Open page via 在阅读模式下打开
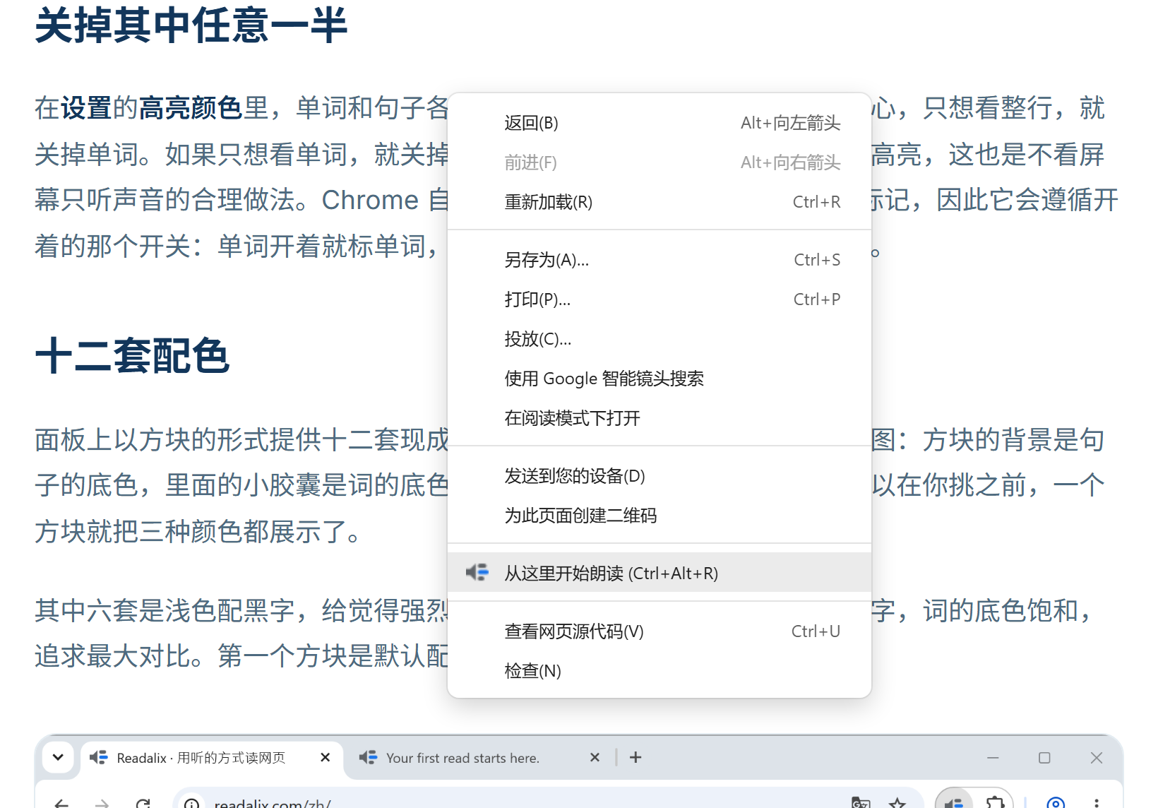Image resolution: width=1158 pixels, height=808 pixels. click(x=659, y=418)
